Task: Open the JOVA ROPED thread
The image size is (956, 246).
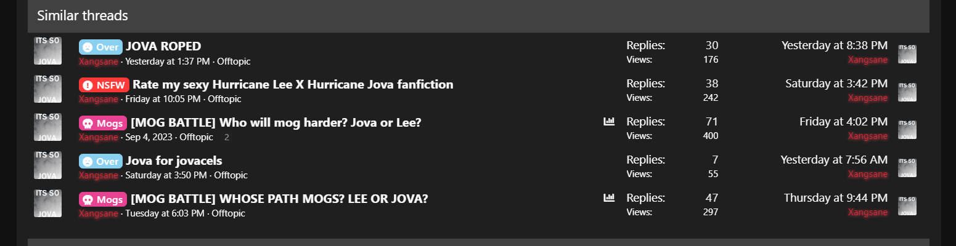Action: 163,46
